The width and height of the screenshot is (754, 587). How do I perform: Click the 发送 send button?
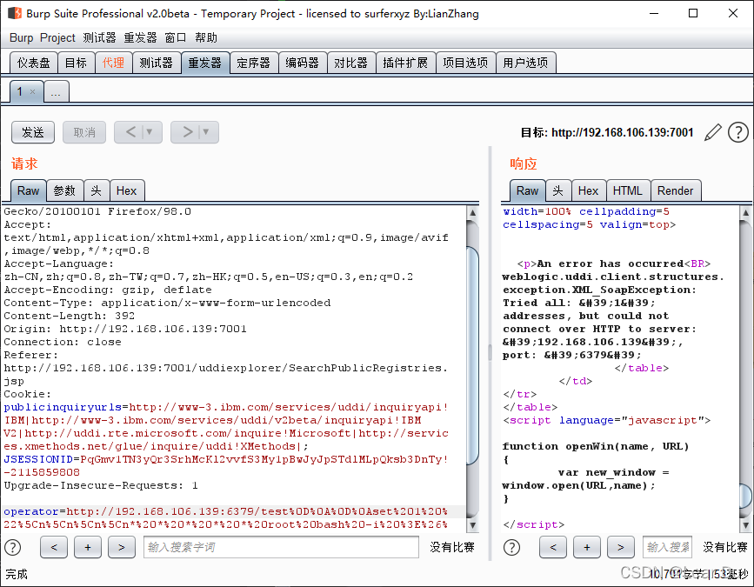pos(33,132)
